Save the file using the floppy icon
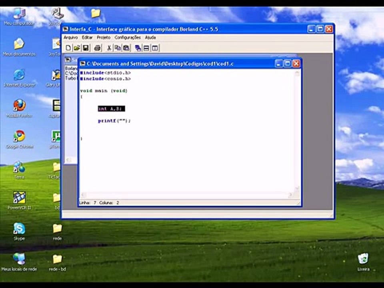384x288 pixels. coord(85,48)
